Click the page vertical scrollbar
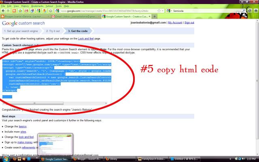This screenshot has height=162, width=259. coord(257,81)
